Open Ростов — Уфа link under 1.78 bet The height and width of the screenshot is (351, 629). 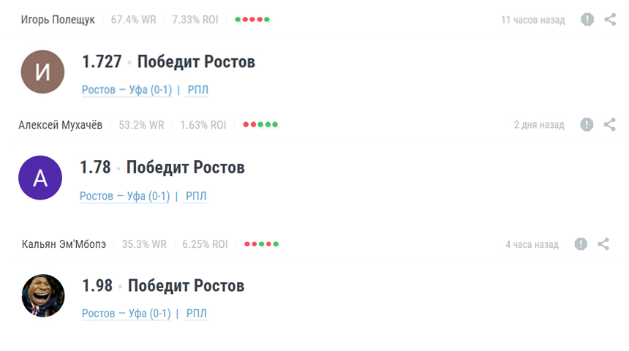tap(125, 196)
